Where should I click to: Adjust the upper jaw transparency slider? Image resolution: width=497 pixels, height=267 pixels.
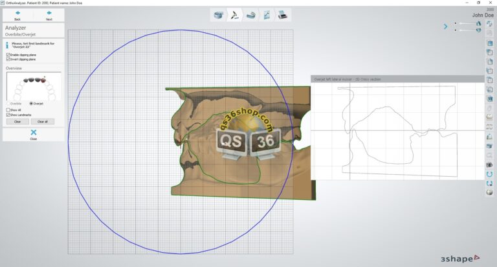pyautogui.click(x=466, y=24)
